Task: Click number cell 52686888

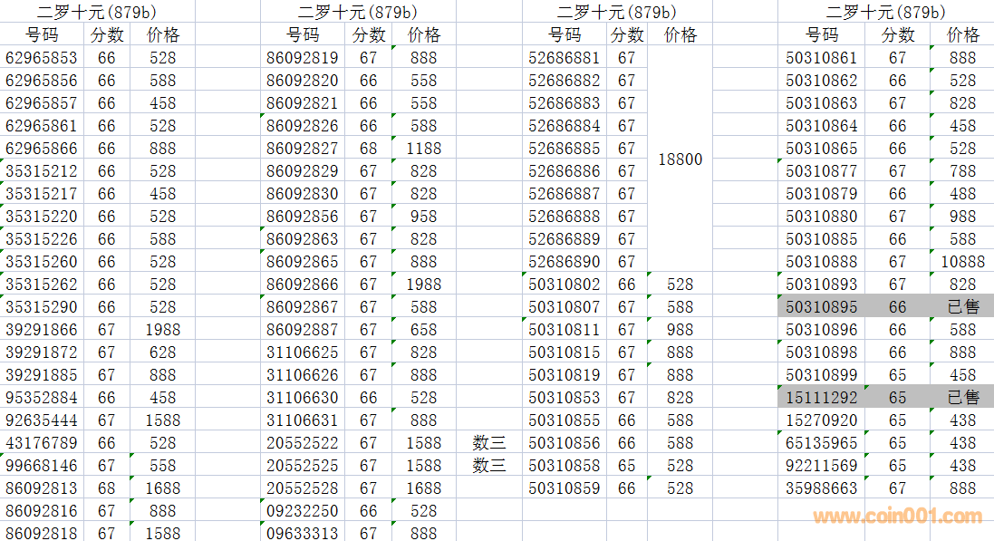Action: [564, 217]
